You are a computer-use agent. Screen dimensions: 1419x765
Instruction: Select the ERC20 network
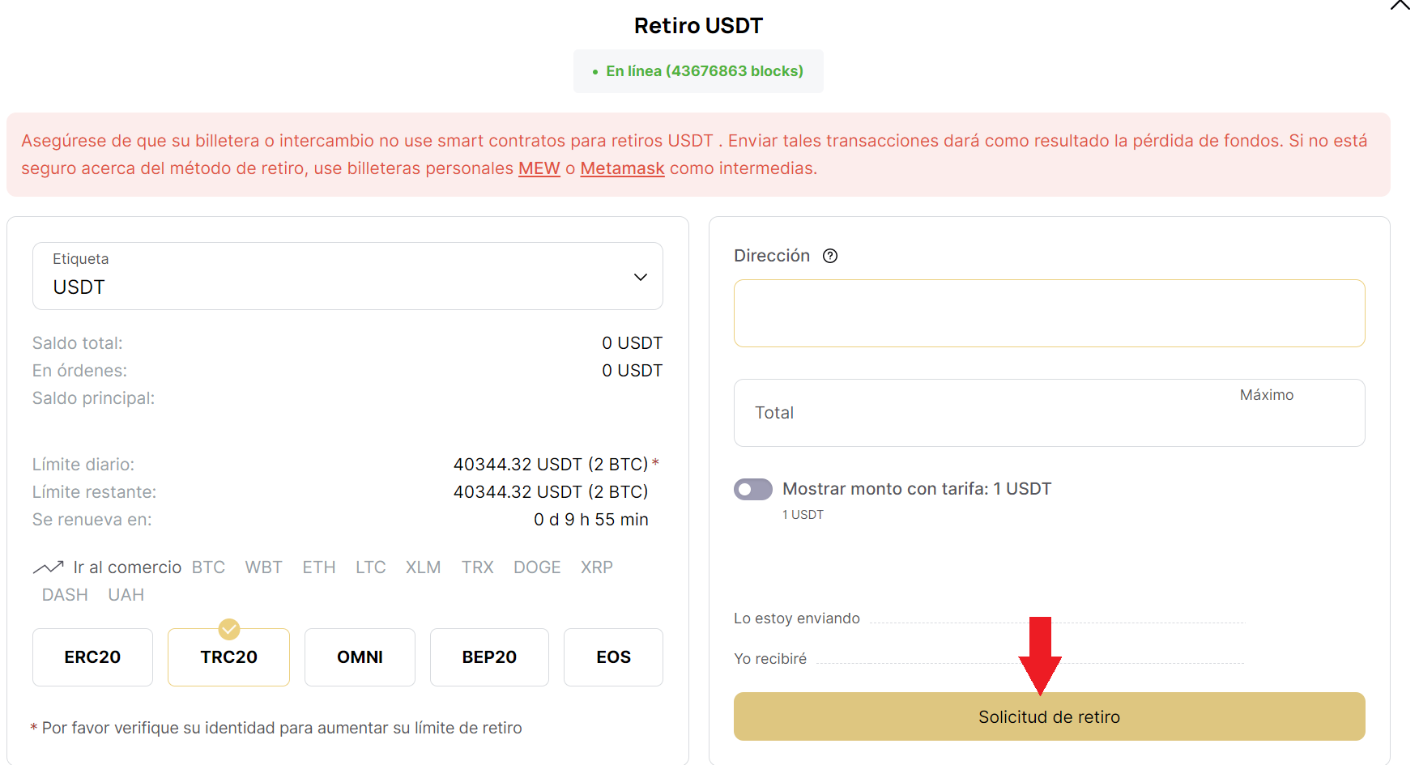tap(92, 657)
